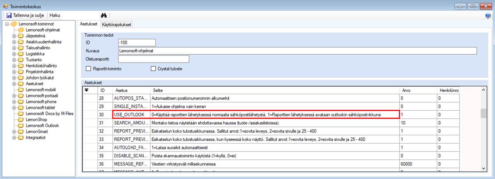
Task: Expand the LemonSmart tree node
Action: [x=14, y=132]
